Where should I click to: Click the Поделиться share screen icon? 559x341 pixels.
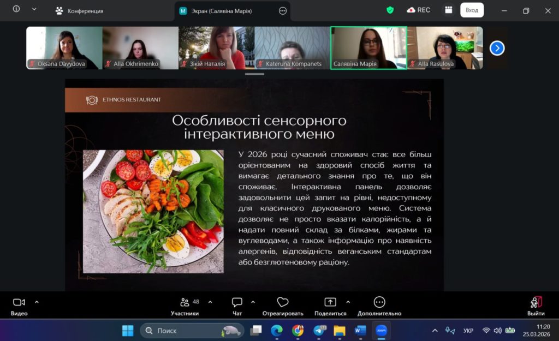coord(330,303)
